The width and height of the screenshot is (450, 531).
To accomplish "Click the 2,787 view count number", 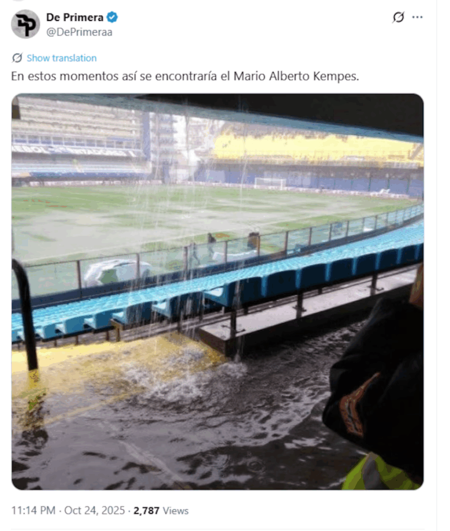I will point(147,510).
